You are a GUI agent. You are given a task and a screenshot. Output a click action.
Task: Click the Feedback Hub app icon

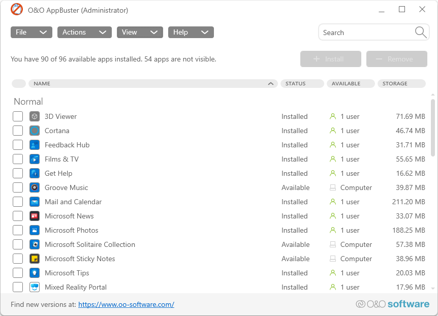click(x=35, y=145)
